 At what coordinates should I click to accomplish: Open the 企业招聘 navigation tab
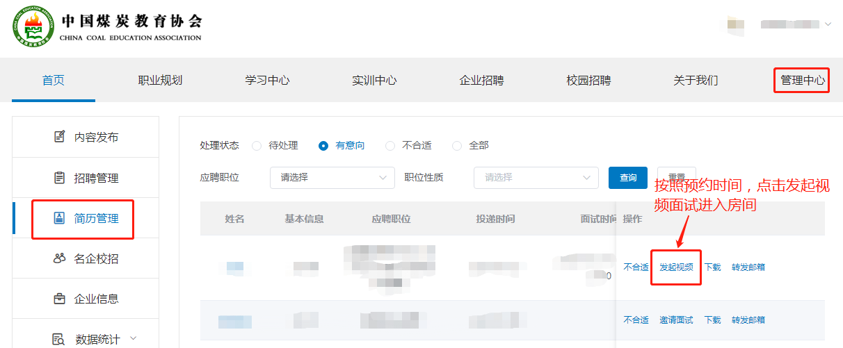[x=481, y=81]
